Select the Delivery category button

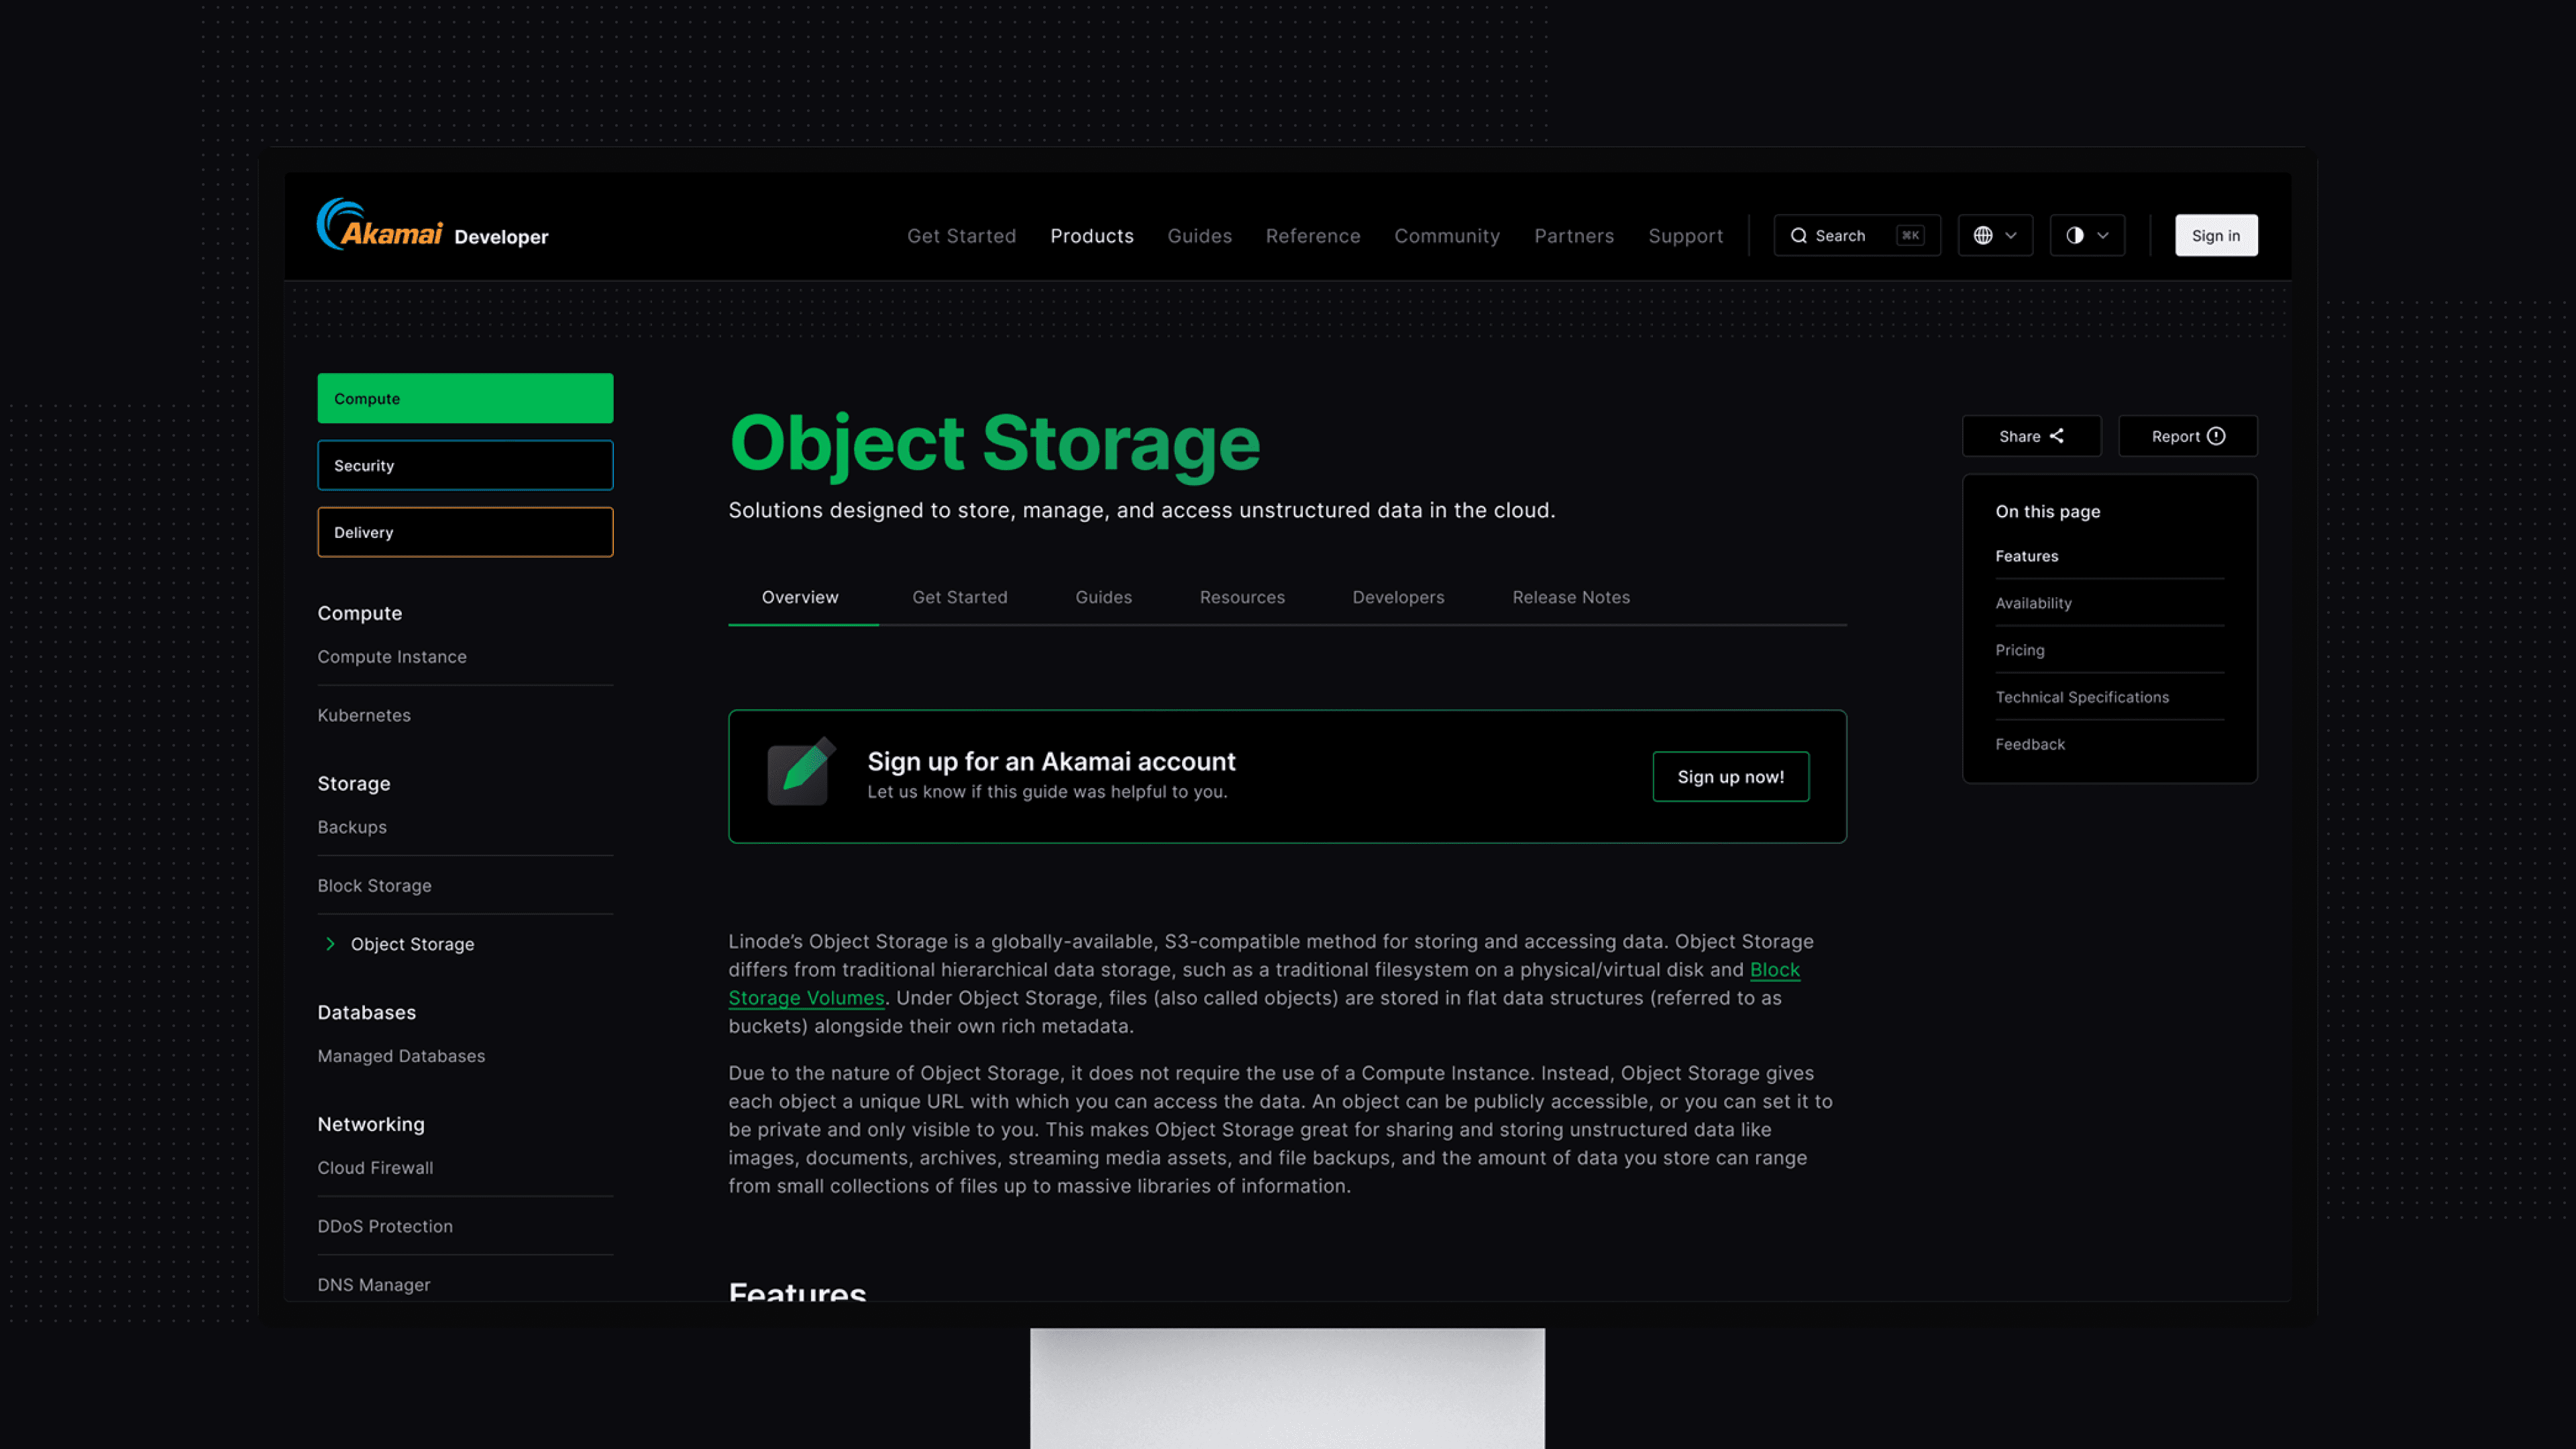point(465,532)
